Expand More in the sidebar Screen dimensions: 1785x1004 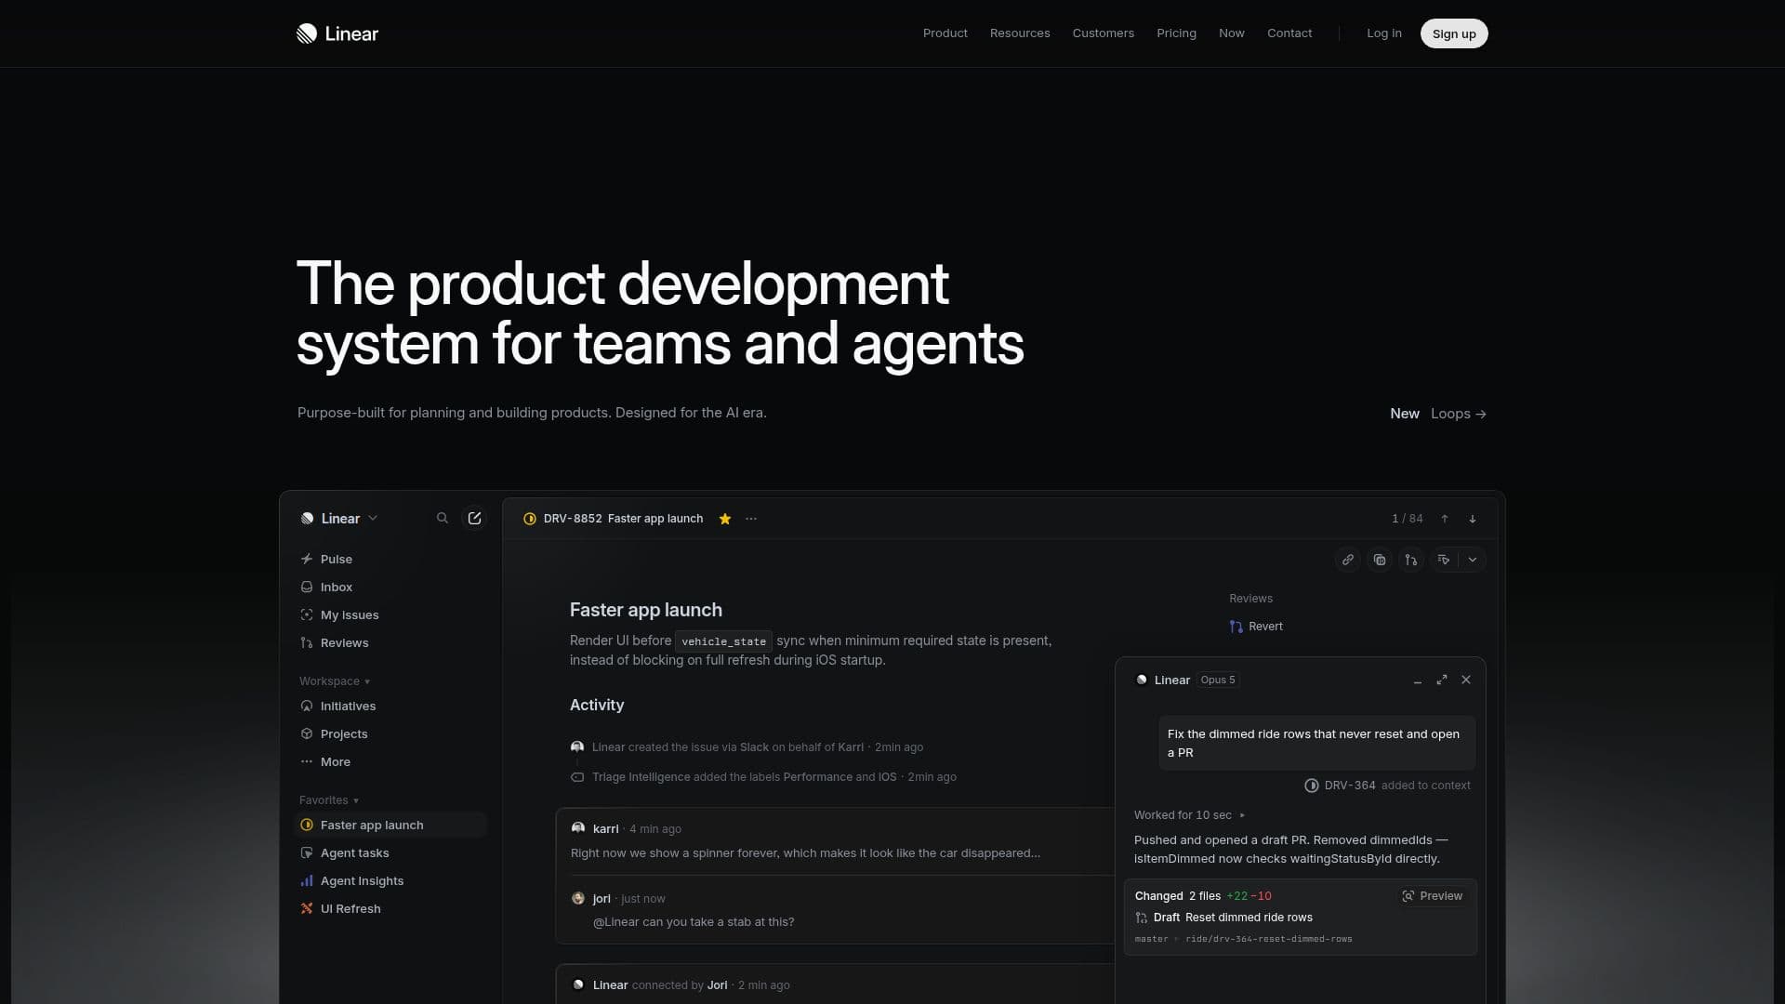coord(391,762)
